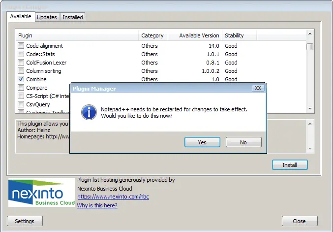Click the plugin list scroll down arrow
Viewport: 333px width, 232px height.
[x=310, y=109]
